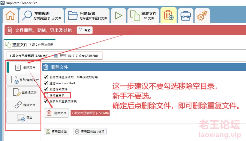246x141 pixels.
Task: Select the file removal trash-arrow tab icon
Action: pyautogui.click(x=169, y=15)
